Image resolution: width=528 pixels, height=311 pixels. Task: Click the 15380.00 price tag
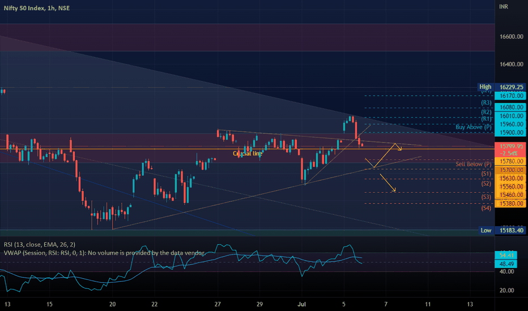tap(511, 204)
